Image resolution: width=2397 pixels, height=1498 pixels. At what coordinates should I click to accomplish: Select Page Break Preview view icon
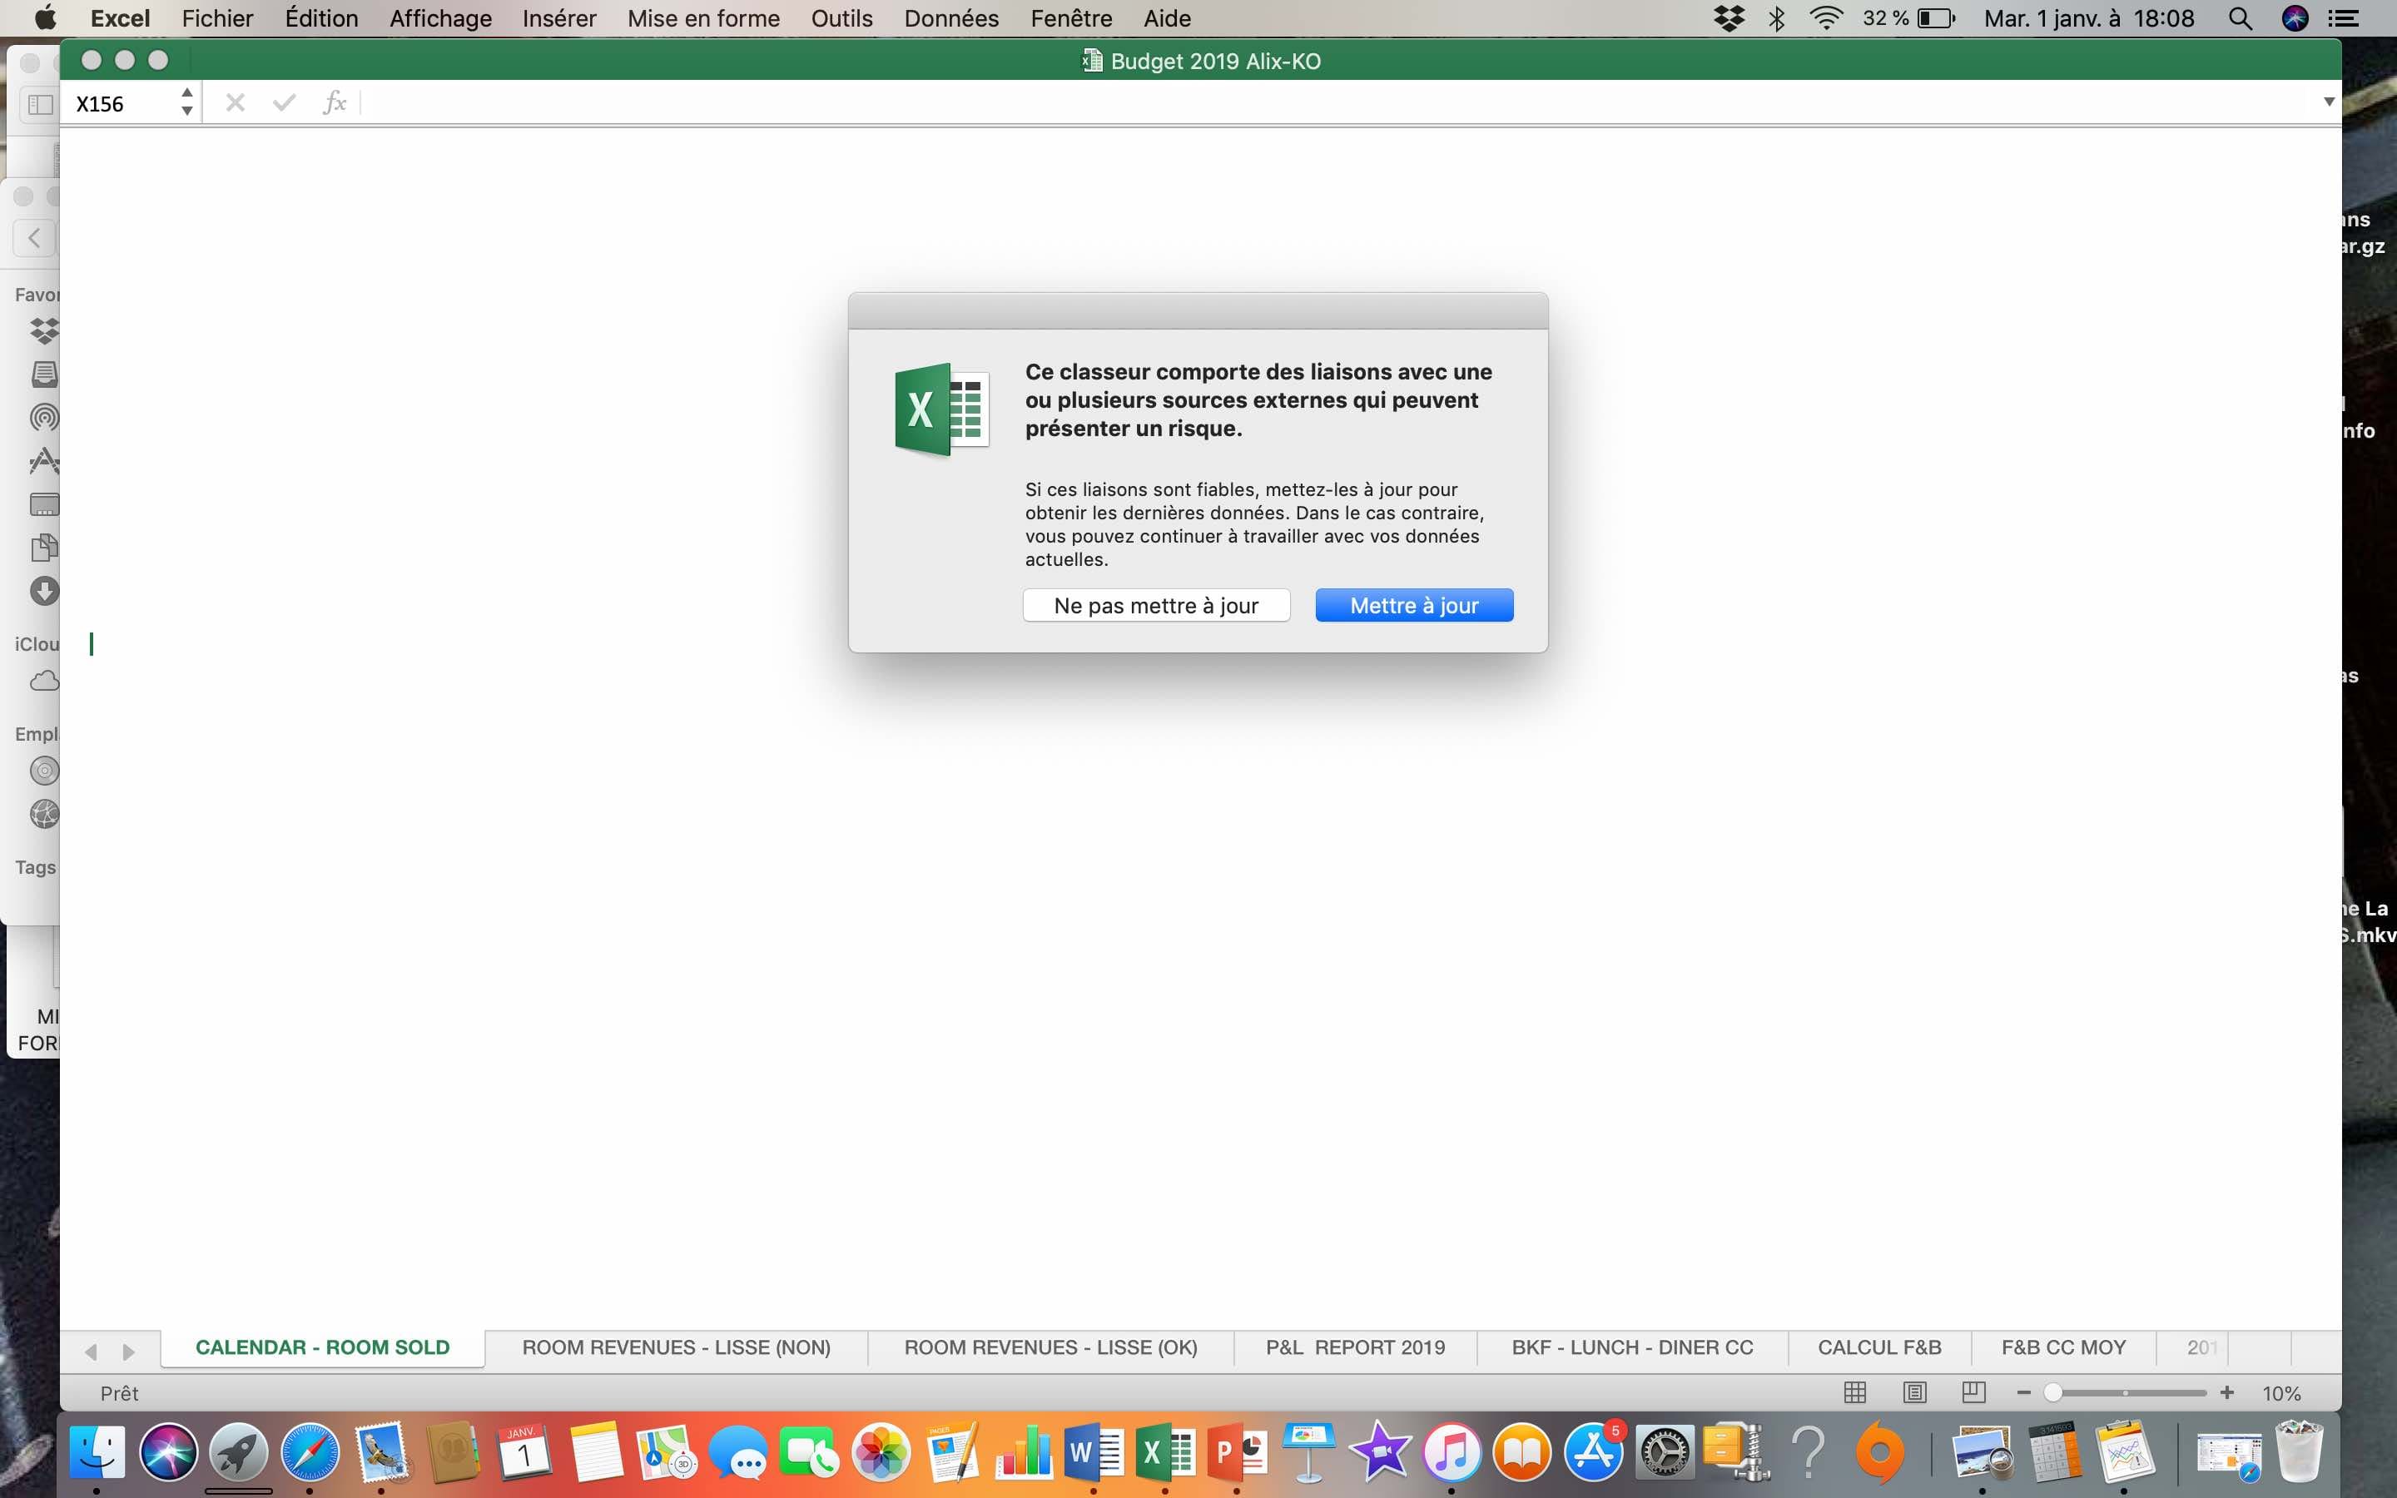click(x=1973, y=1393)
